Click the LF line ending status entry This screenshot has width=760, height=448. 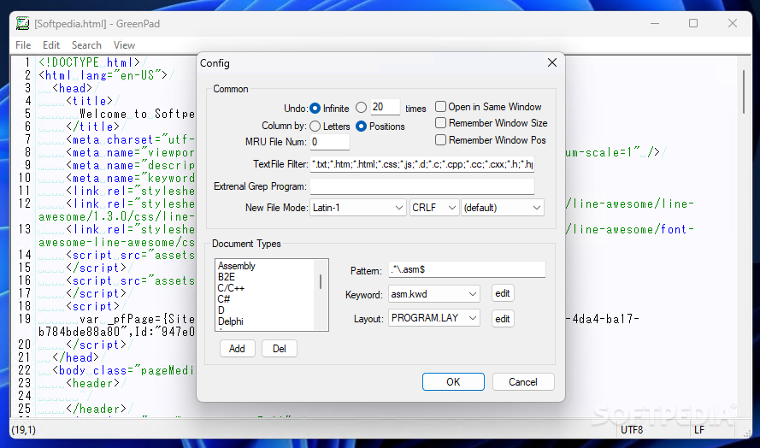pyautogui.click(x=699, y=429)
